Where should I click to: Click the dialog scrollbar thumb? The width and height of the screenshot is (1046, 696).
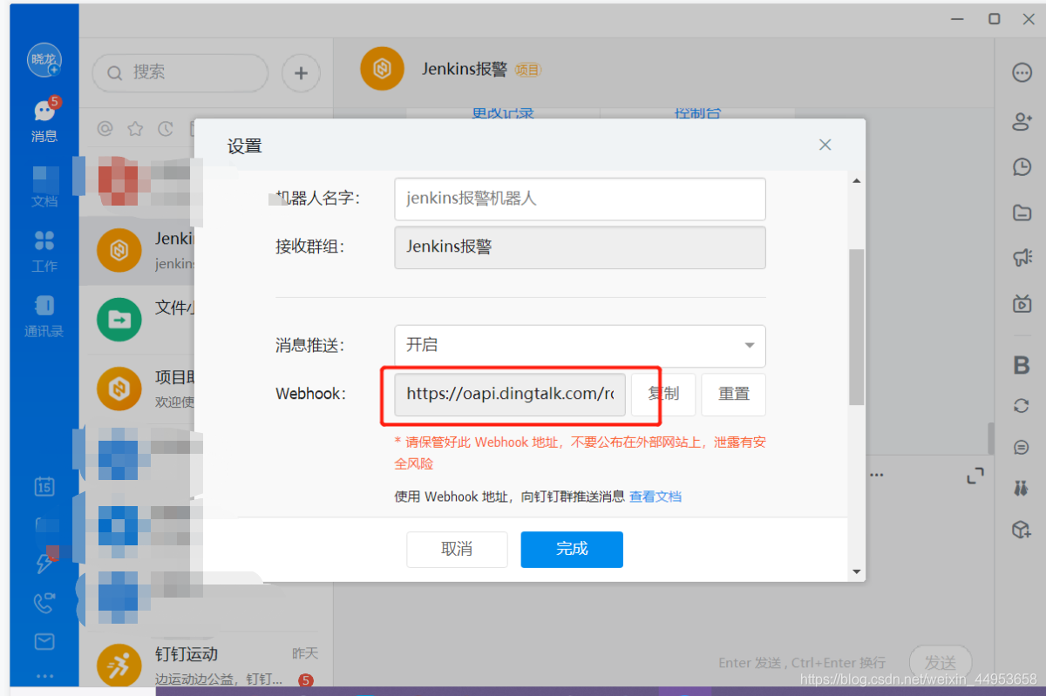[856, 327]
